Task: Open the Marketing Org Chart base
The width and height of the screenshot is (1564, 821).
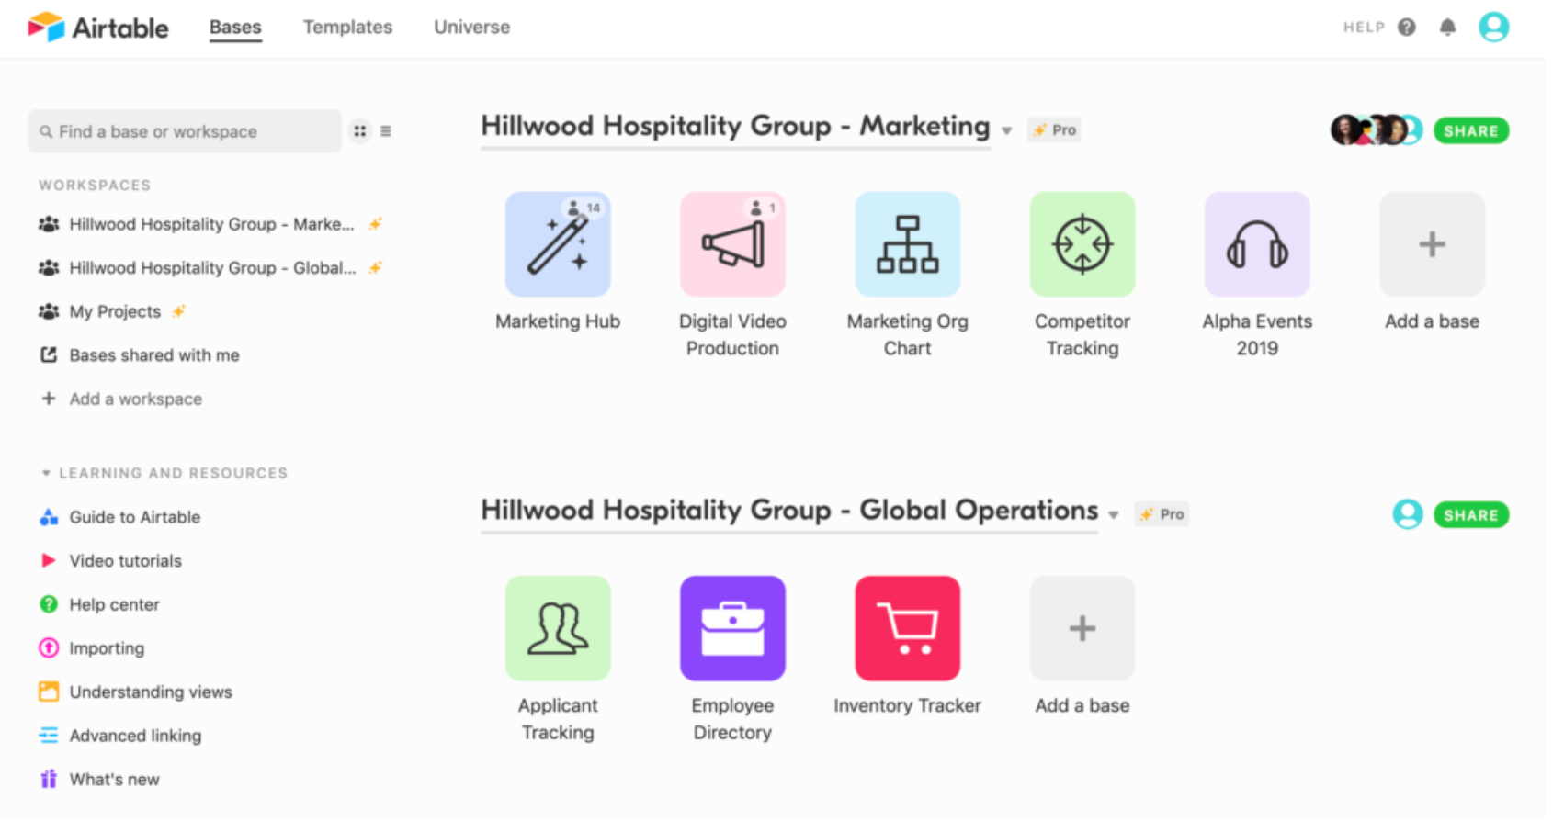Action: [x=907, y=244]
